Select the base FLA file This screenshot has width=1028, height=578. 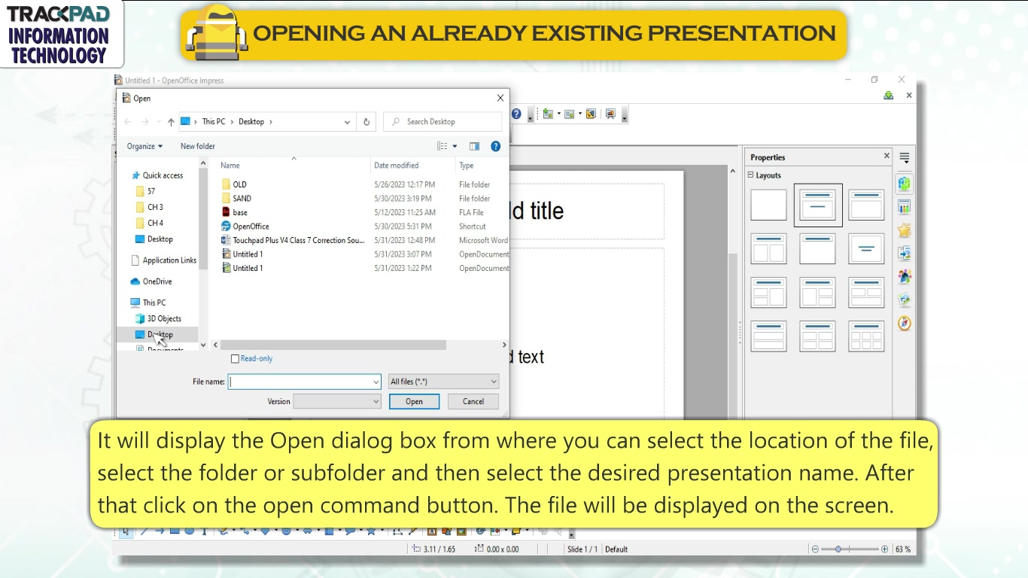[x=240, y=212]
